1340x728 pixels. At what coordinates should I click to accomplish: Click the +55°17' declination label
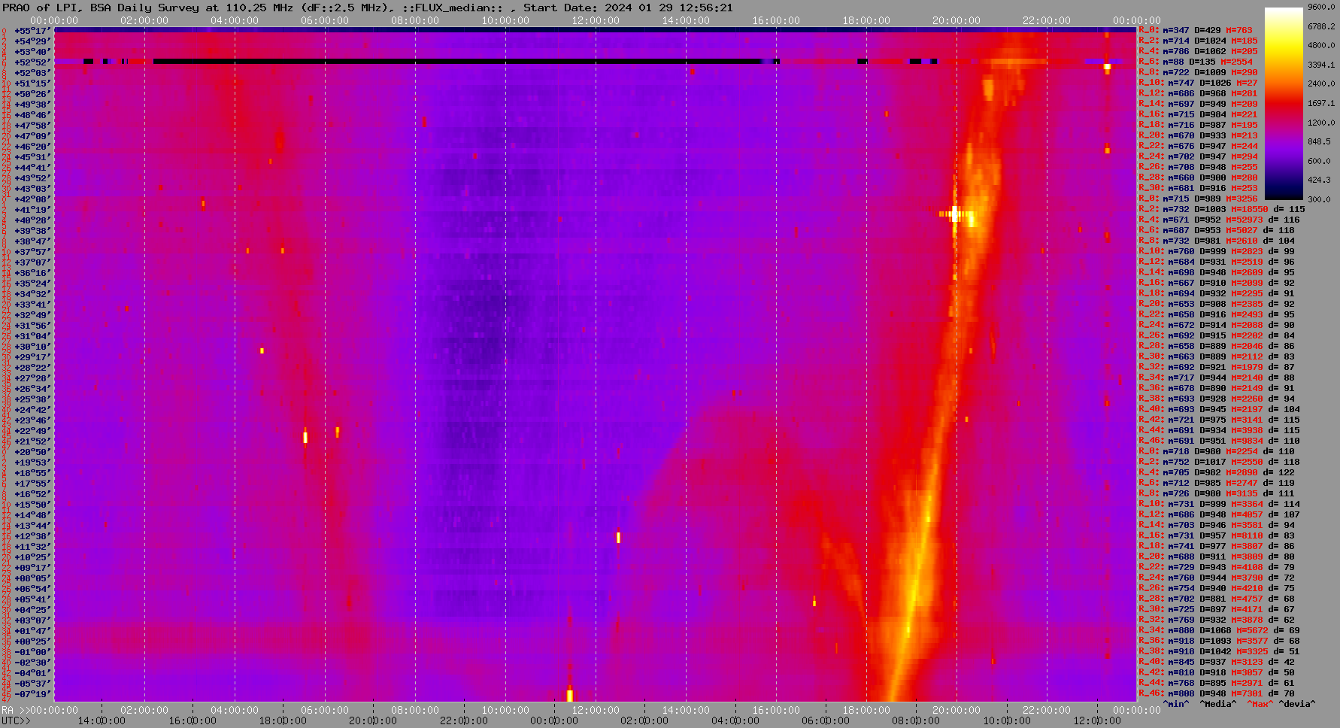point(33,31)
